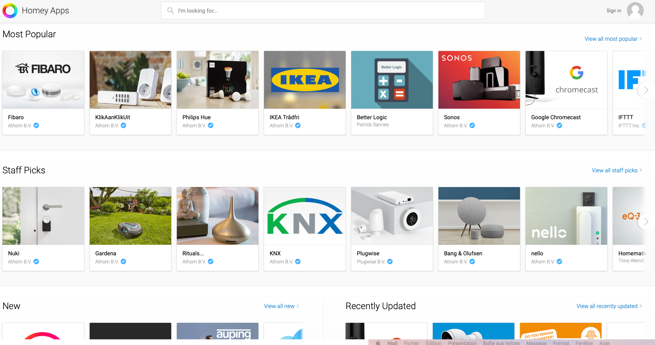Click the verified badge next to Plugwise B.V.
655x345 pixels.
pyautogui.click(x=390, y=261)
